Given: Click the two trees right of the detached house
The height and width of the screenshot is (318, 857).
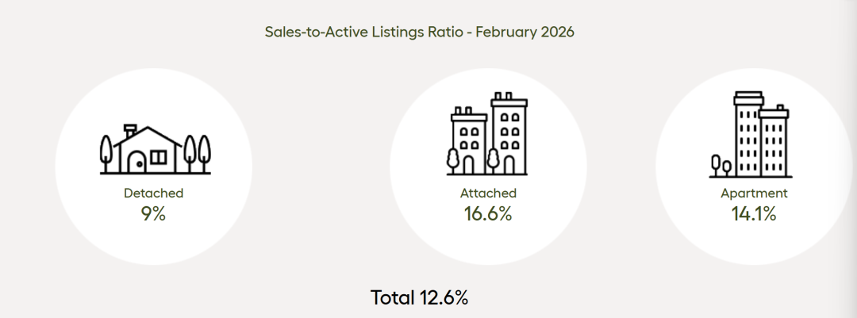Looking at the screenshot, I should point(197,152).
